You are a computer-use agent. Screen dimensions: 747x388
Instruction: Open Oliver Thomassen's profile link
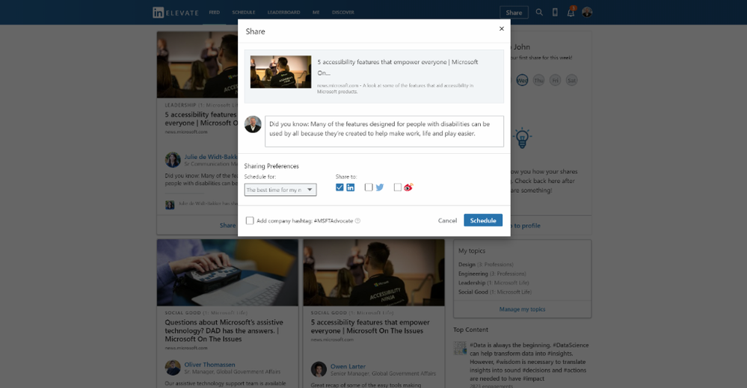[209, 365]
